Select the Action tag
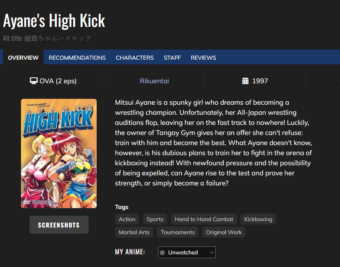The height and width of the screenshot is (267, 340). [x=127, y=219]
